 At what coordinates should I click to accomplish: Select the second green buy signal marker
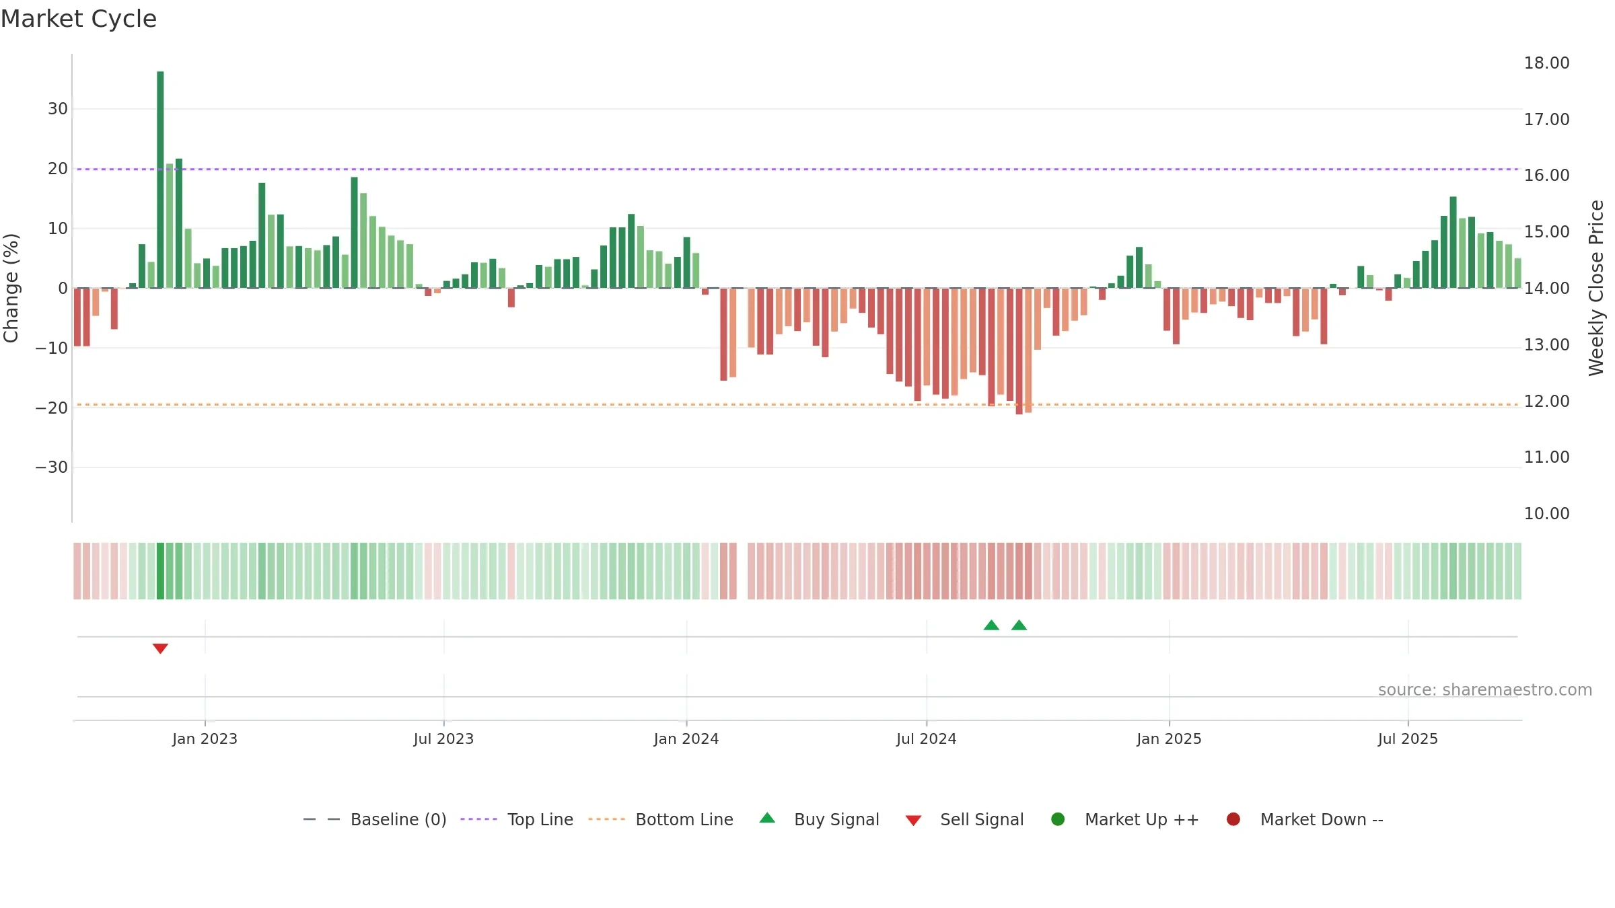coord(1019,625)
